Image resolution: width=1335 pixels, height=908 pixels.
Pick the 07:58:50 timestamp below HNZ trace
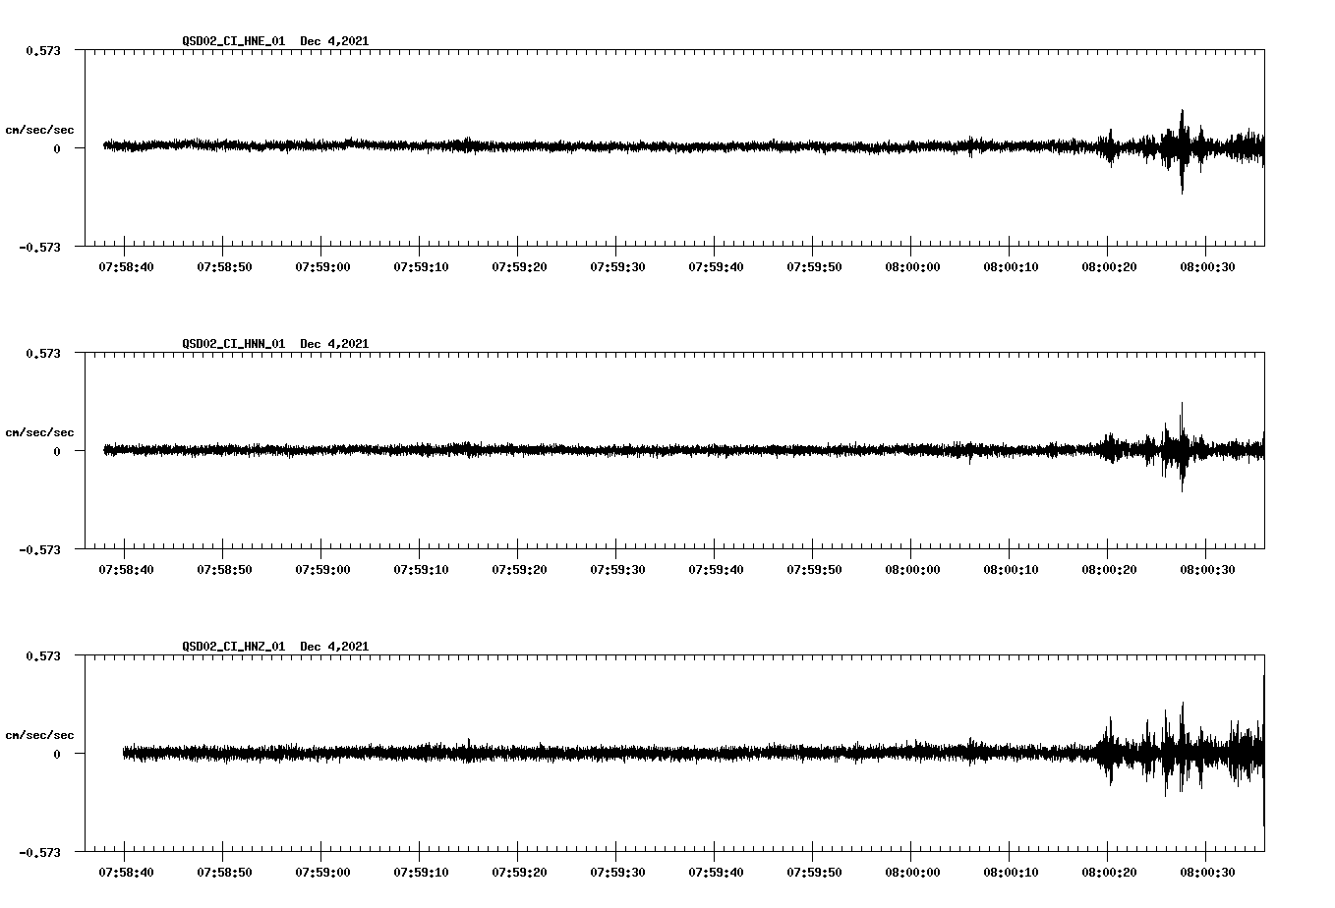224,873
